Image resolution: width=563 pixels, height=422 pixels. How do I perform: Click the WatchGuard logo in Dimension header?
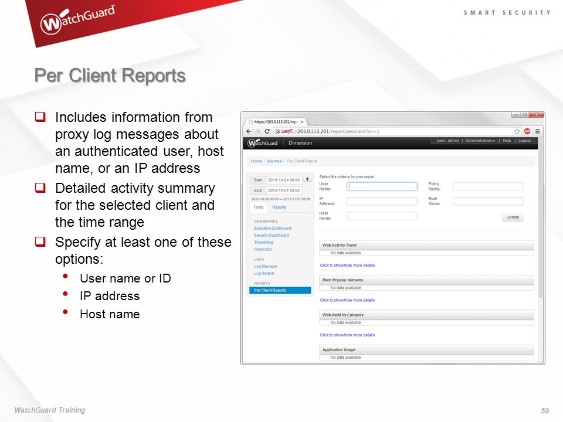[263, 143]
